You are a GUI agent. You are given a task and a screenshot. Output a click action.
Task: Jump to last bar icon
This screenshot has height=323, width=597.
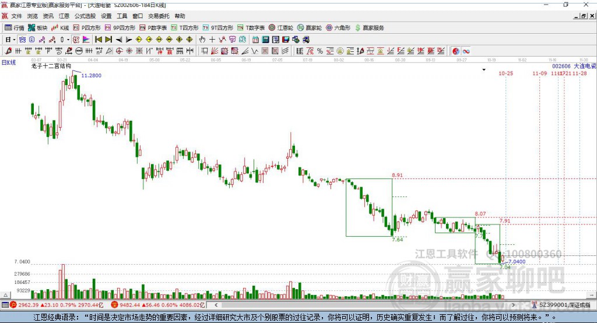(x=108, y=40)
